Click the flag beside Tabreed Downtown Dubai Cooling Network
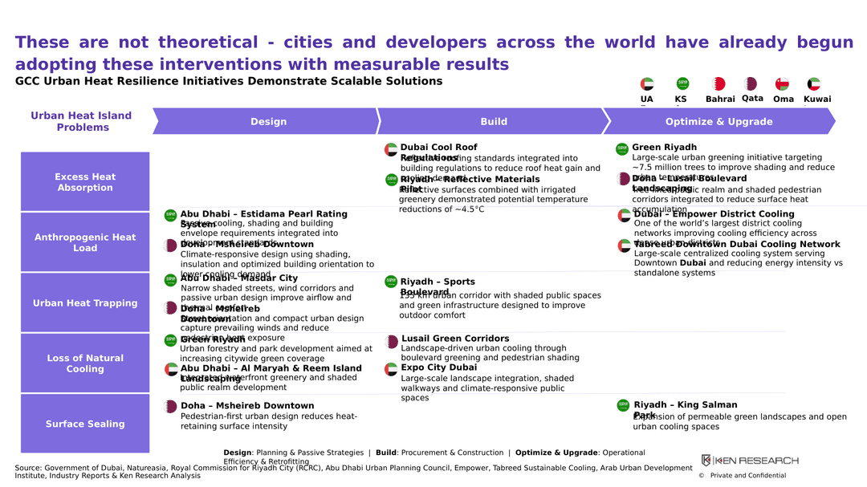867x487 pixels. [625, 246]
